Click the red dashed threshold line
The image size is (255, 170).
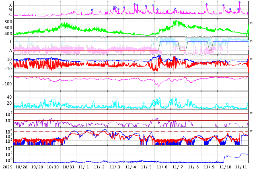point(121,132)
